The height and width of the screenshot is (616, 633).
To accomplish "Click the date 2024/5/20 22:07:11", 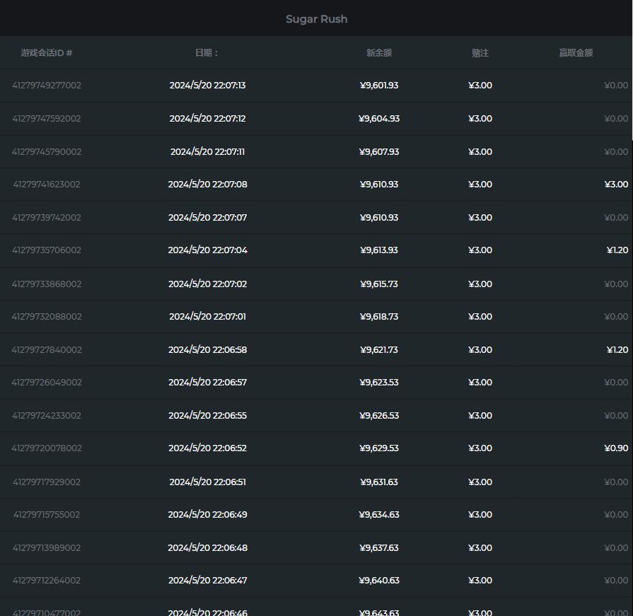I will coord(207,152).
